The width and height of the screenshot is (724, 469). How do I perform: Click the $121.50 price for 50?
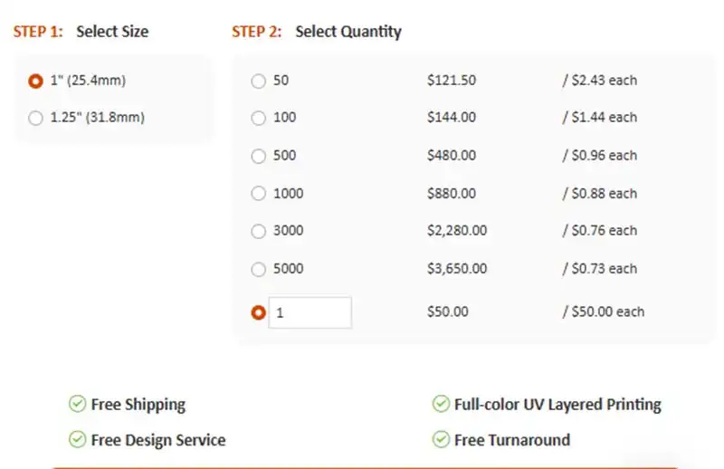pyautogui.click(x=451, y=81)
